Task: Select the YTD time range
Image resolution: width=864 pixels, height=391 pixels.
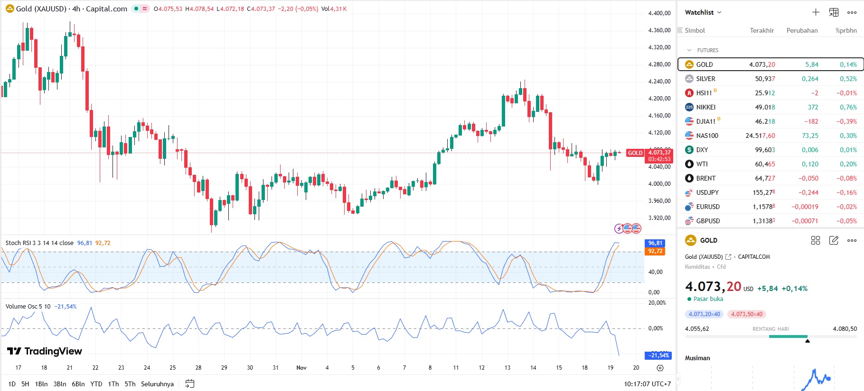Action: [96, 384]
